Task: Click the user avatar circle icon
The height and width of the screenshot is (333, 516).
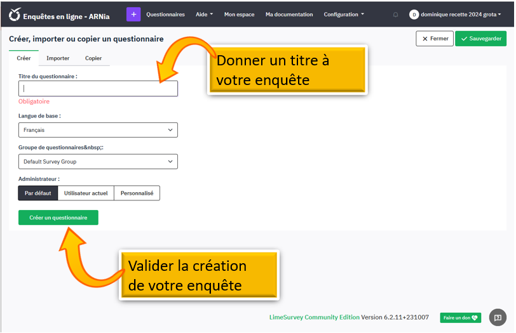Action: (414, 14)
